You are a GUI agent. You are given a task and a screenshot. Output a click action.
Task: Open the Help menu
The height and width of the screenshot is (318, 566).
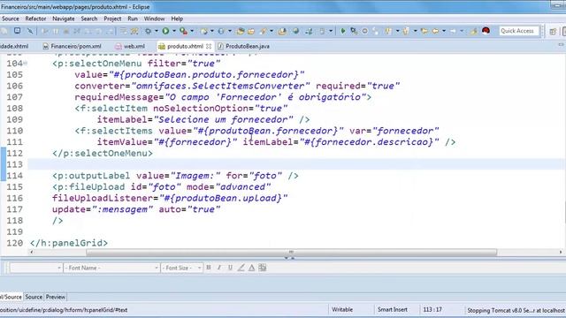pyautogui.click(x=177, y=19)
